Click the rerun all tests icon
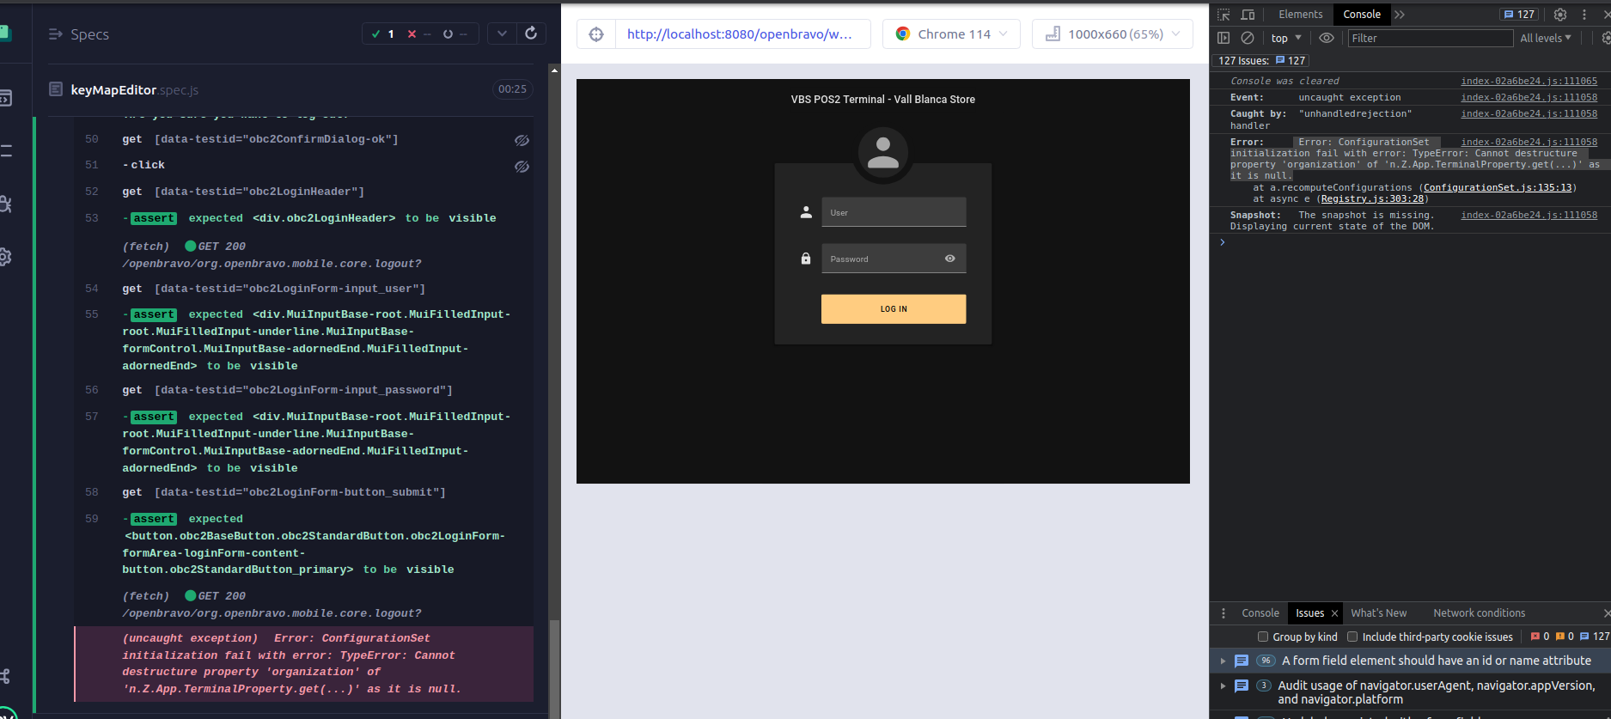 (531, 34)
